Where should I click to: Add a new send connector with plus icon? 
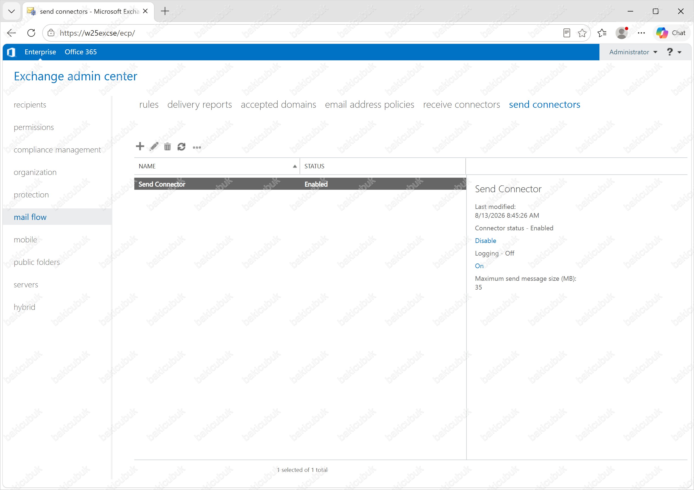140,146
